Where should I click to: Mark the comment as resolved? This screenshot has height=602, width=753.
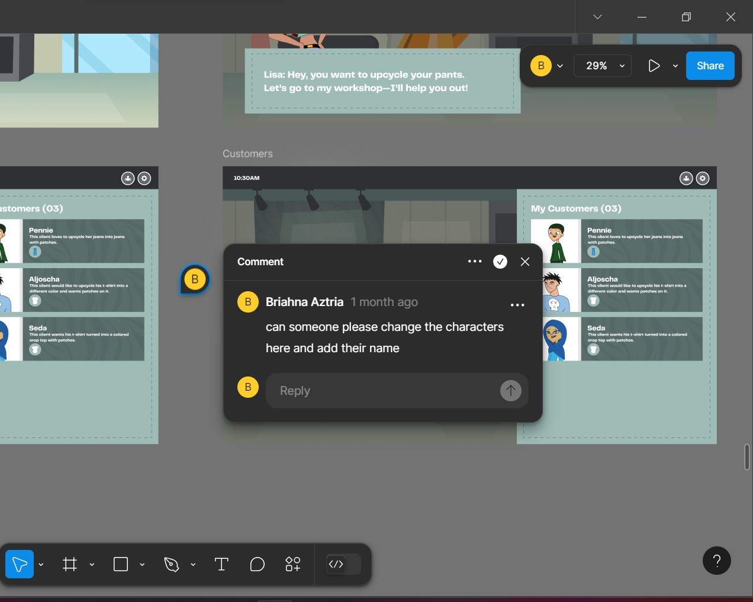coord(500,262)
